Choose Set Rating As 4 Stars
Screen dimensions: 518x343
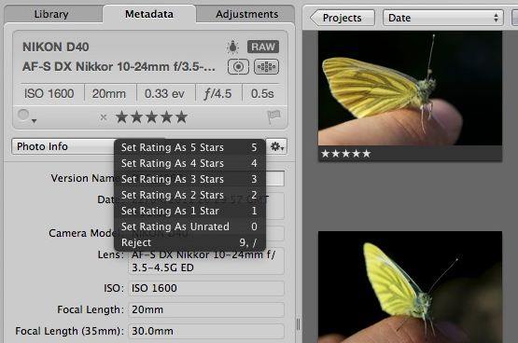pyautogui.click(x=189, y=163)
